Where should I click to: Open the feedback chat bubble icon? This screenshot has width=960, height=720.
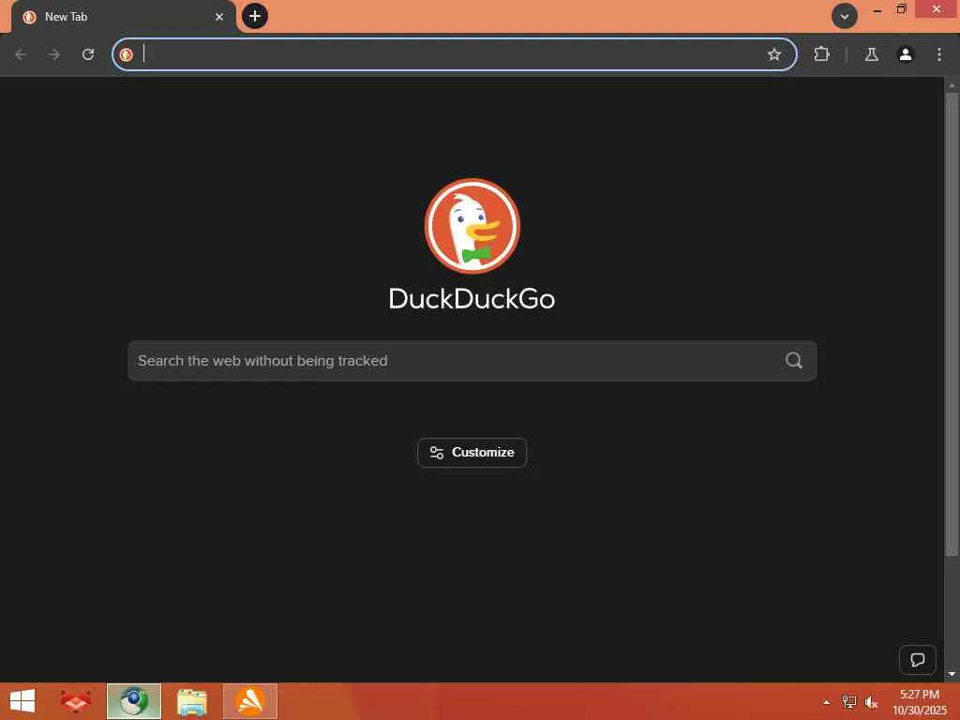[x=917, y=659]
